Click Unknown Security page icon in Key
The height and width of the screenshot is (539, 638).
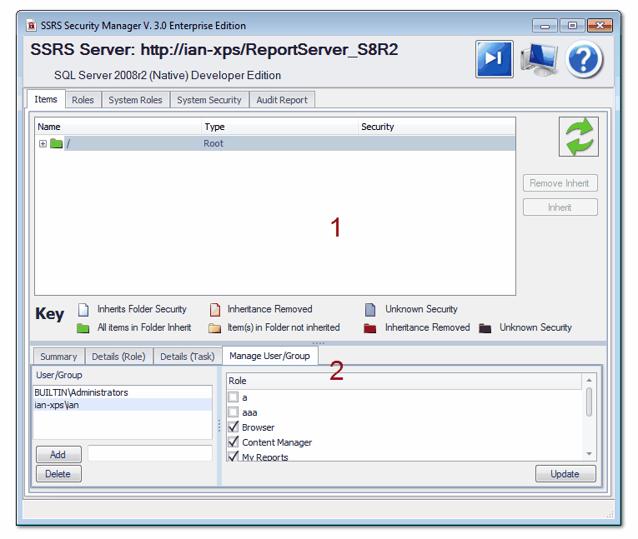[x=370, y=310]
